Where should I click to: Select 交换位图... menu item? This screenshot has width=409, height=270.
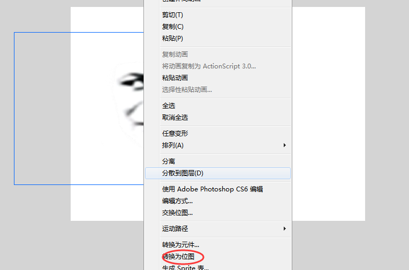pyautogui.click(x=218, y=213)
